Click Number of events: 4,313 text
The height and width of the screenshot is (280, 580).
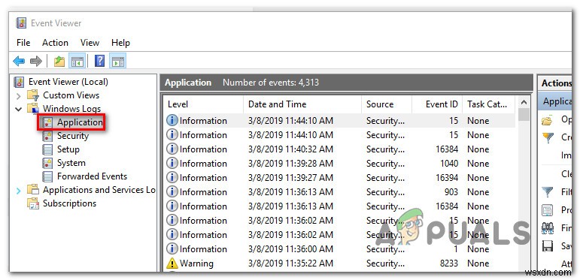pyautogui.click(x=271, y=83)
